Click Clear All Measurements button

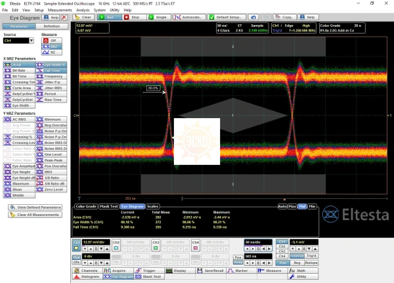(x=34, y=214)
